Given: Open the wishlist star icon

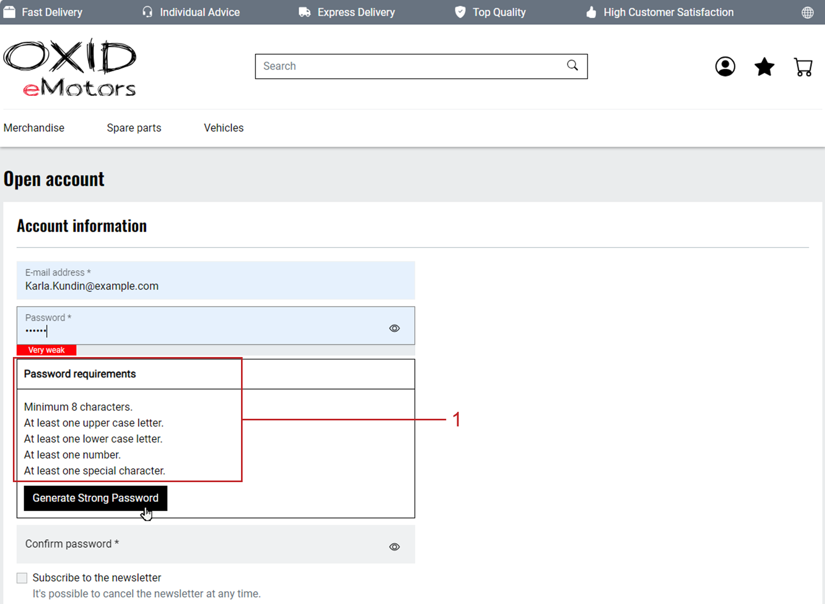Looking at the screenshot, I should [764, 67].
